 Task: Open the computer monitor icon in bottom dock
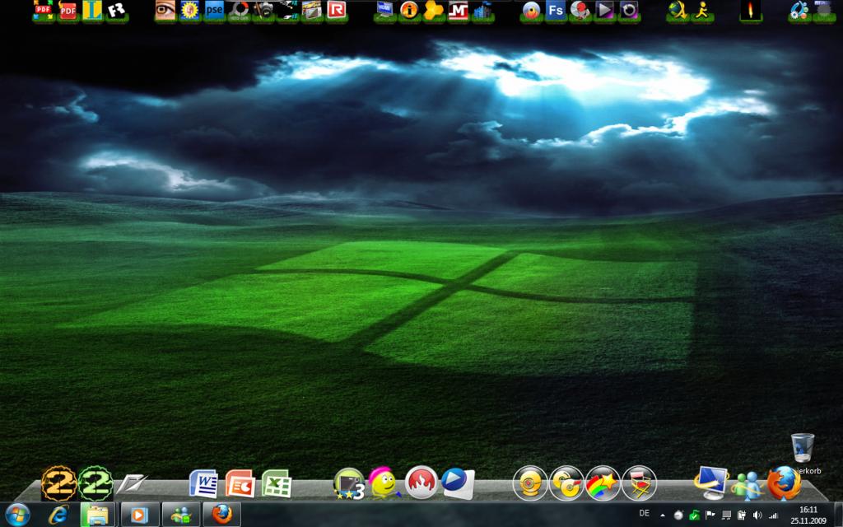click(x=710, y=483)
